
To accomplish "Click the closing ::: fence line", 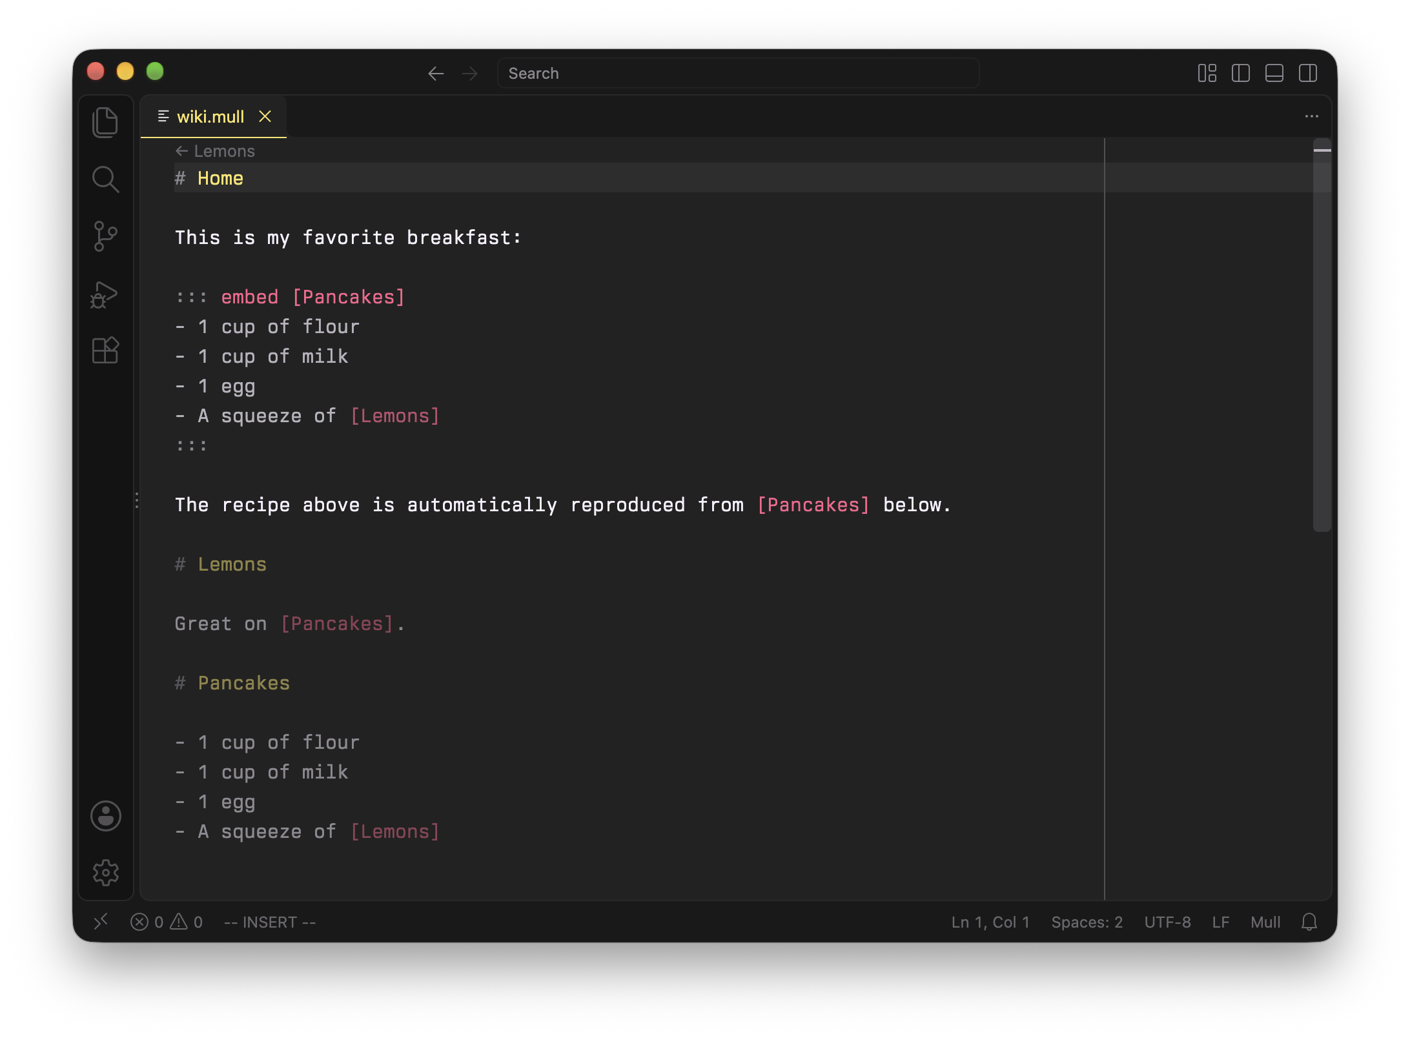I will tap(191, 445).
